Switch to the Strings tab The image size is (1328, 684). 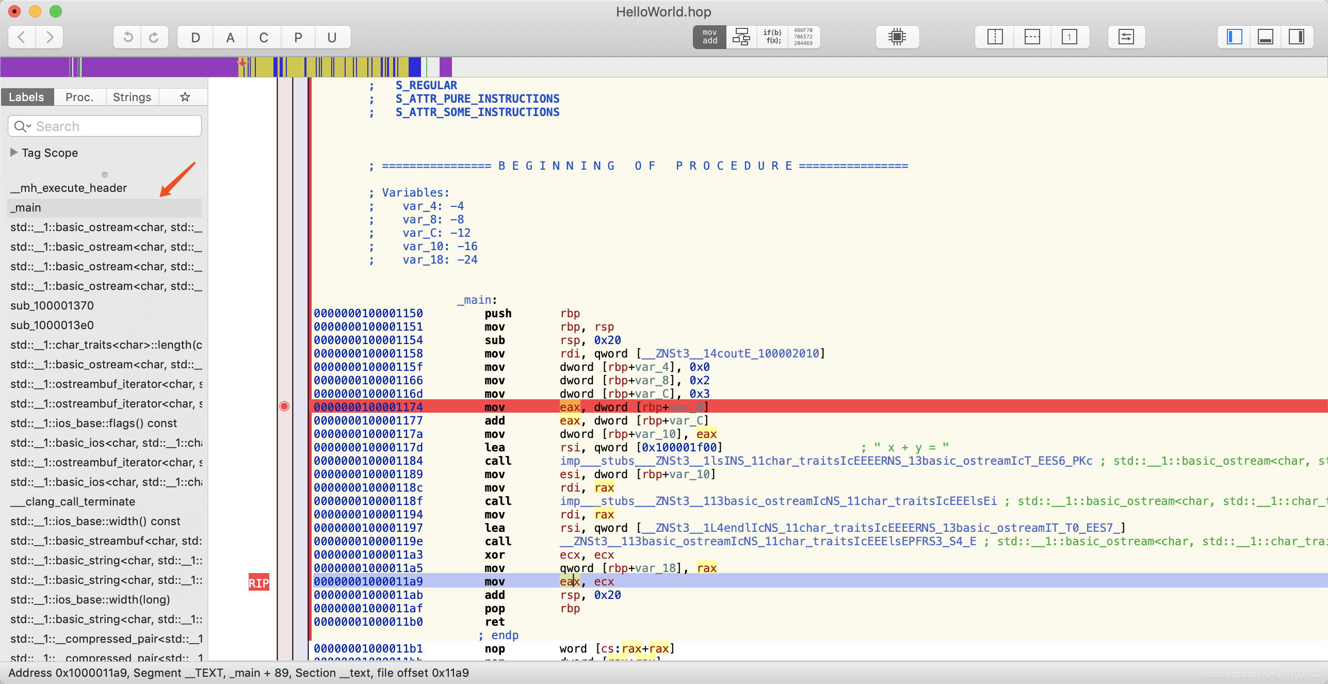click(132, 97)
